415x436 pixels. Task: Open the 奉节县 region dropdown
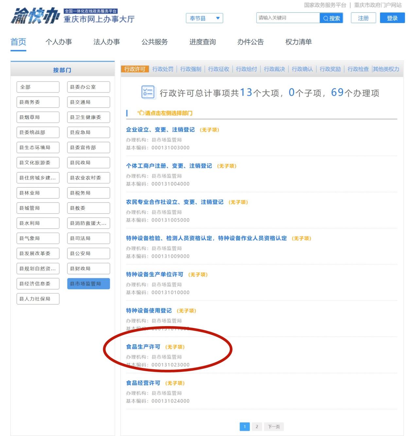[x=204, y=18]
